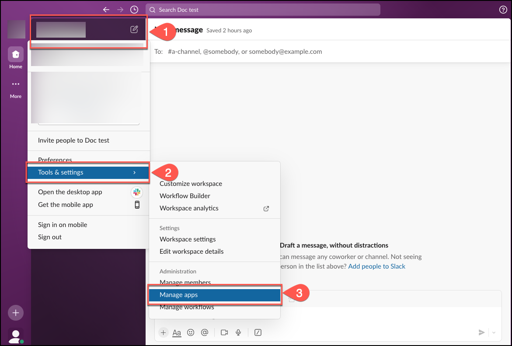Choose Open the desktop app

88,192
